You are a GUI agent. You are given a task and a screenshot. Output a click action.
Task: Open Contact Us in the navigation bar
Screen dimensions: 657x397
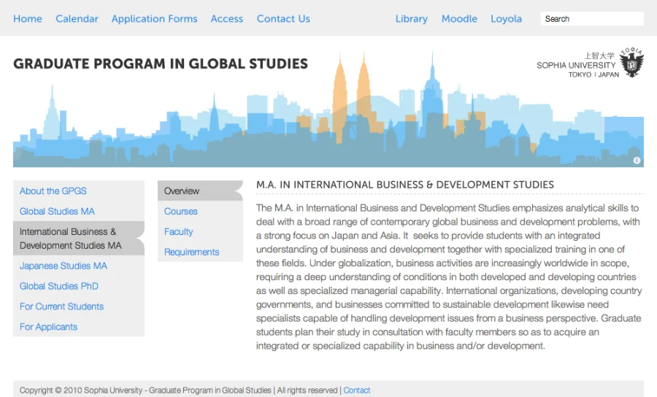(x=283, y=19)
